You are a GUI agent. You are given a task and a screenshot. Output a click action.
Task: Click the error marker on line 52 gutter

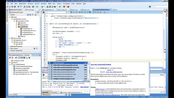44,60
